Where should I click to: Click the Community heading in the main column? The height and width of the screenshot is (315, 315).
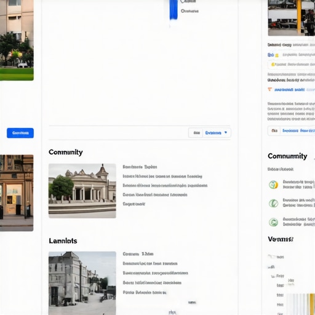pyautogui.click(x=66, y=152)
